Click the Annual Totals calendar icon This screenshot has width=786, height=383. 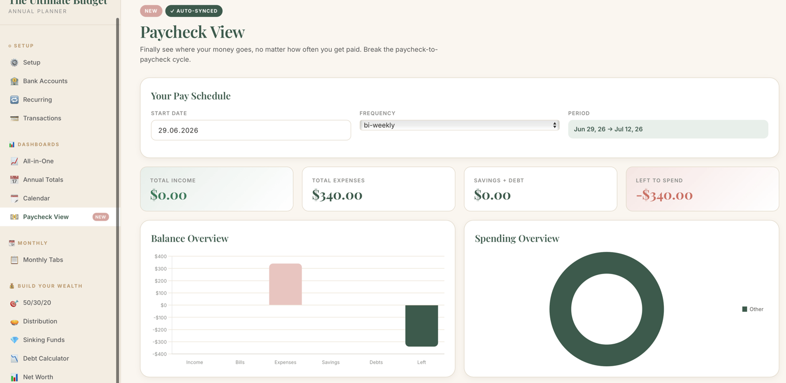[14, 180]
